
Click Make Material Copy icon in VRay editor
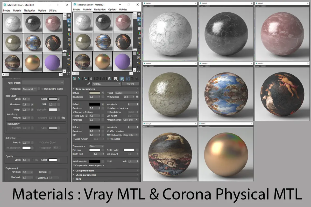(97, 79)
